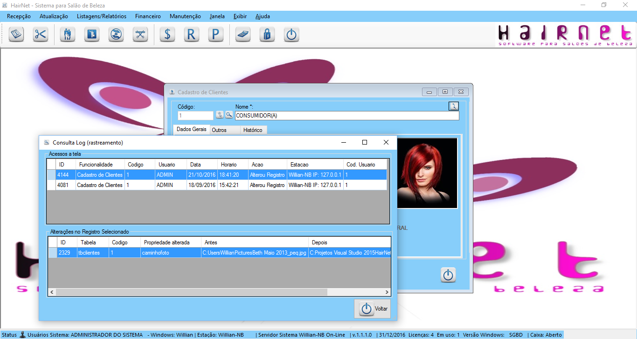
Task: Click power icon button in Cadastro de Clientes
Action: pyautogui.click(x=448, y=275)
